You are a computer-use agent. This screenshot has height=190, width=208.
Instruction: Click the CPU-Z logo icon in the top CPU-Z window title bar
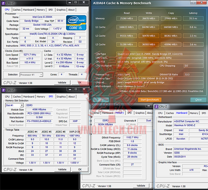tap(3, 3)
